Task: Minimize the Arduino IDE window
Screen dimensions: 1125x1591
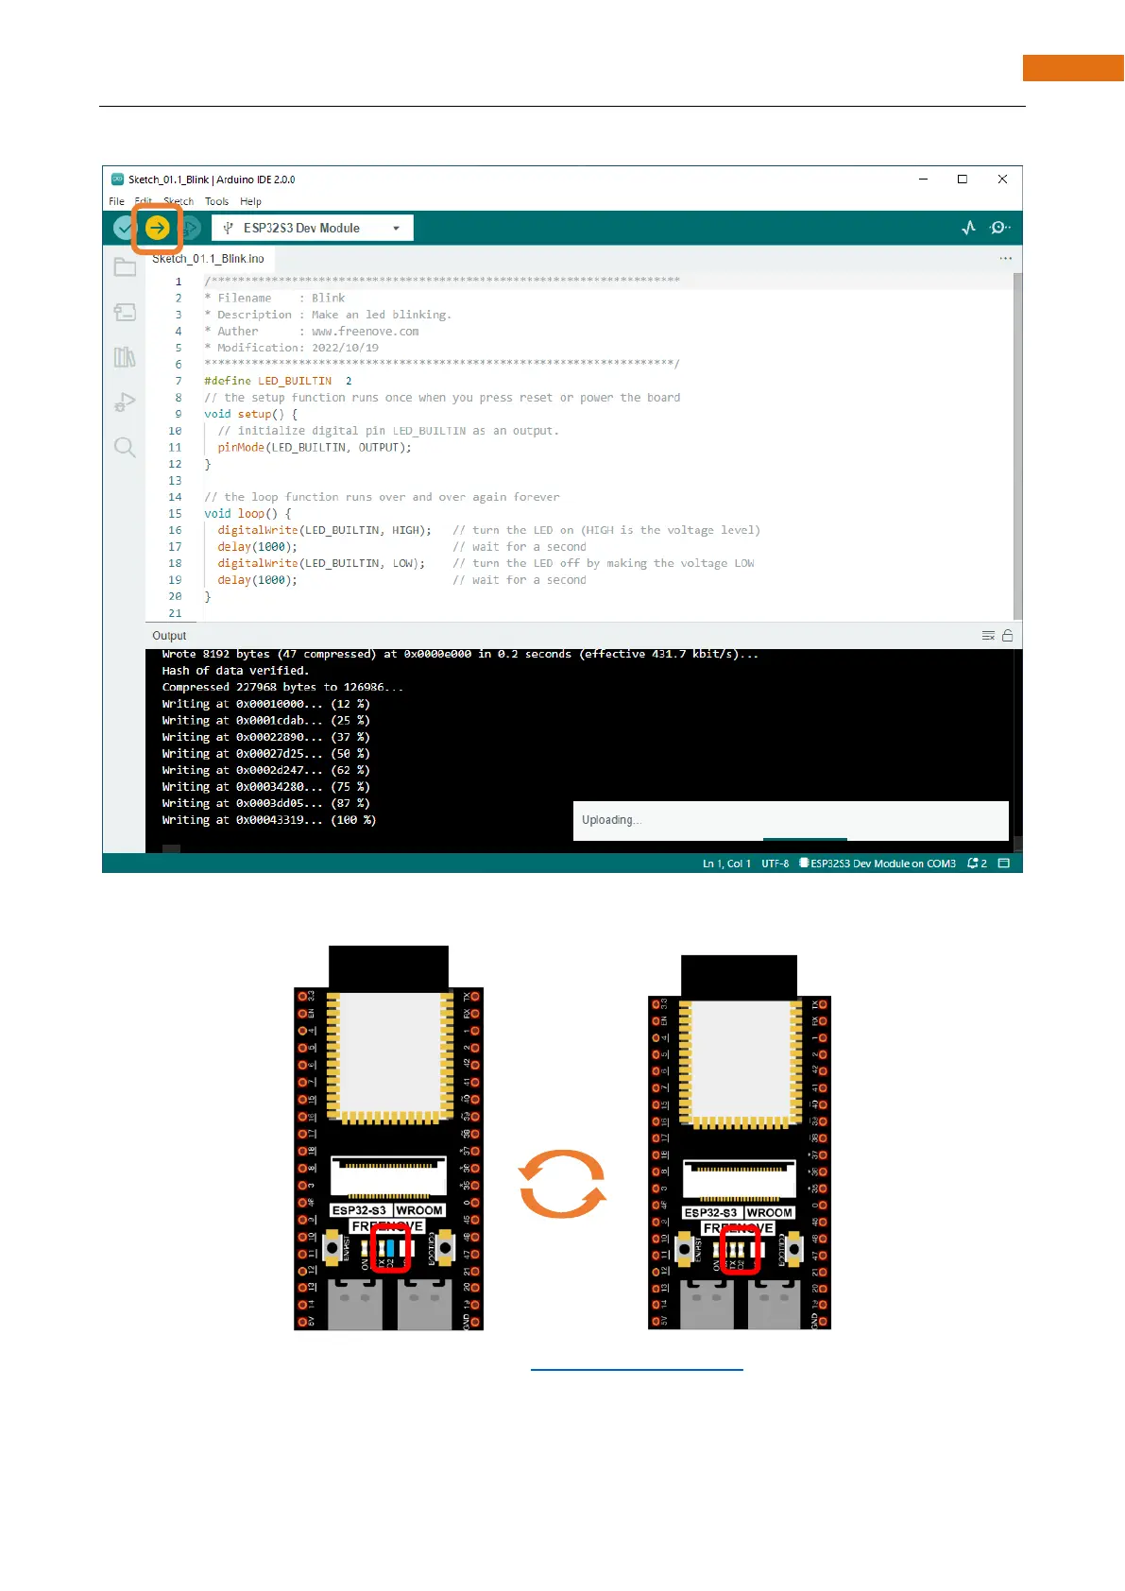Action: [923, 180]
